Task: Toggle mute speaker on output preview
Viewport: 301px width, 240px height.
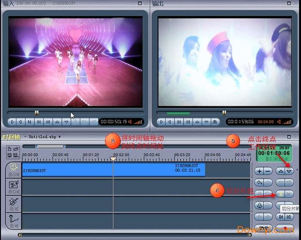Action: [x=279, y=122]
